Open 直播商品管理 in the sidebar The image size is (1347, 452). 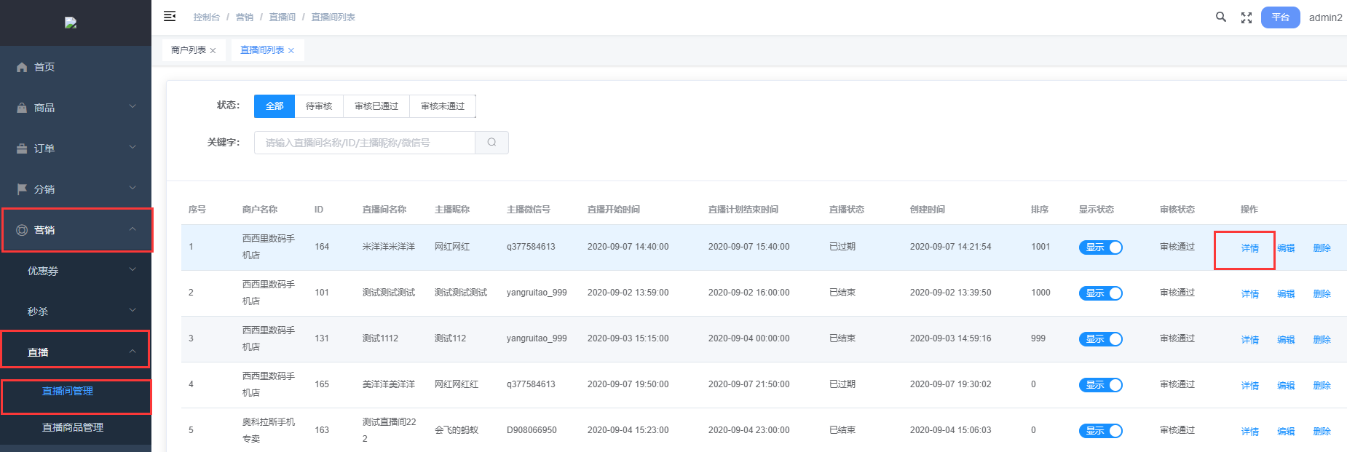(73, 427)
